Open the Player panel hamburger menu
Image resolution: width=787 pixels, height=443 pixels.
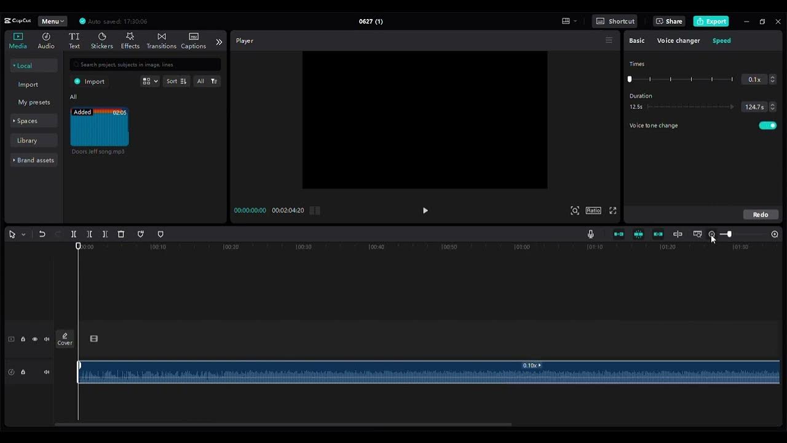[609, 41]
